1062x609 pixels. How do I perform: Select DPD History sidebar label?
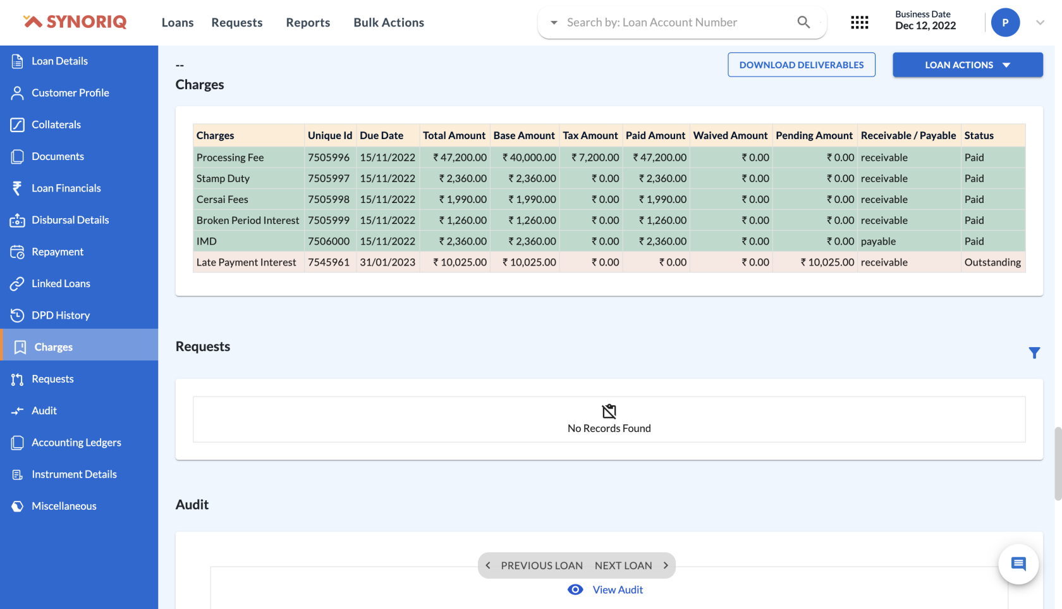tap(61, 315)
